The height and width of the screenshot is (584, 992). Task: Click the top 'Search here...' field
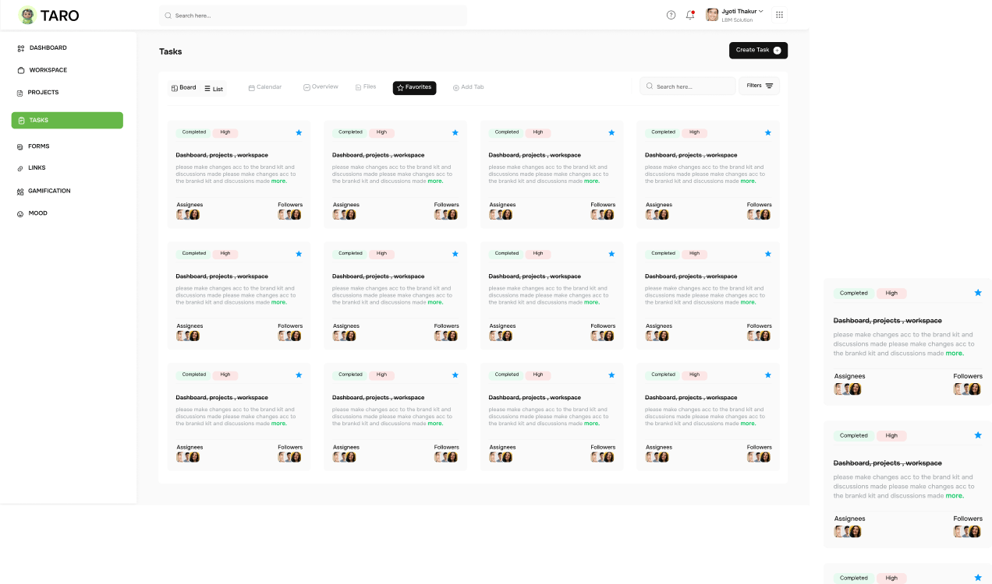[x=314, y=16]
